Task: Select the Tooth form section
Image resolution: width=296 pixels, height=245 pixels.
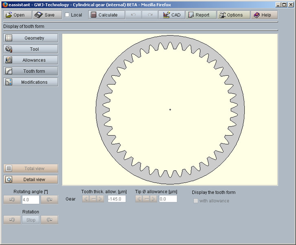Action: click(x=31, y=71)
